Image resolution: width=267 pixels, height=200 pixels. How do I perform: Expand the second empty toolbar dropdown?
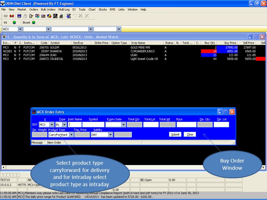[x=48, y=29]
